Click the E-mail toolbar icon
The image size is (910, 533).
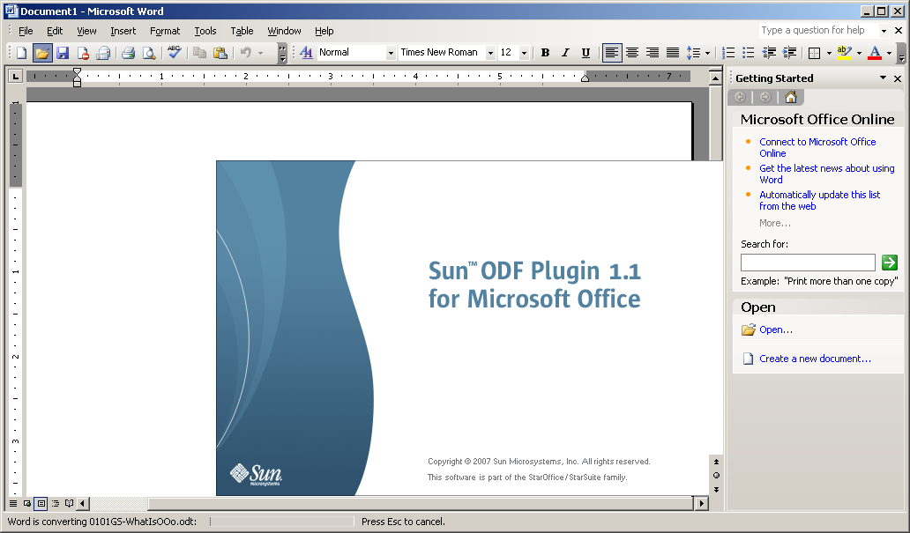click(x=103, y=53)
